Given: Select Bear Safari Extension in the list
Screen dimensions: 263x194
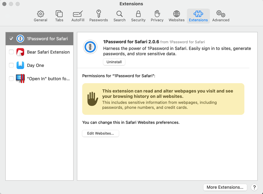Looking at the screenshot, I should coord(48,52).
